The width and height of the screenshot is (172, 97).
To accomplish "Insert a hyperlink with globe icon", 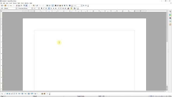I will click(x=47, y=5).
